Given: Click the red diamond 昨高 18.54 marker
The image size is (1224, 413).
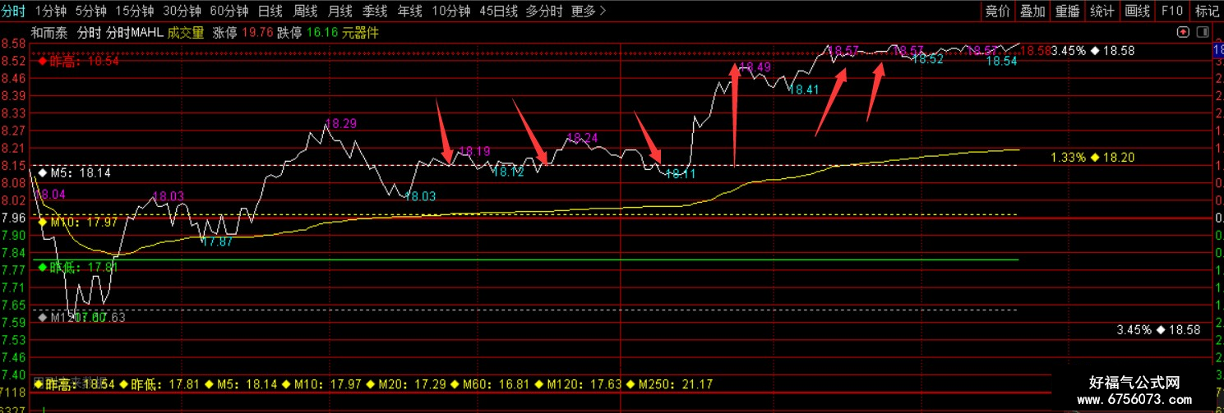Looking at the screenshot, I should pyautogui.click(x=43, y=61).
